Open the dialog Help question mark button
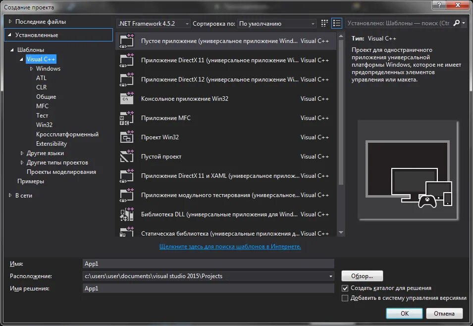Viewport: 473px width, 326px height. (x=439, y=5)
